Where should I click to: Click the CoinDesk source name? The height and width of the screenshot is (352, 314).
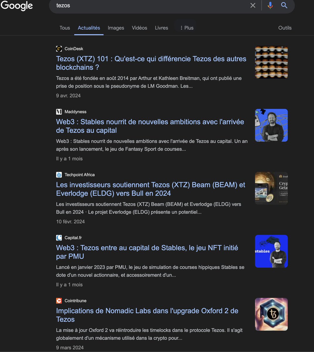(x=74, y=49)
